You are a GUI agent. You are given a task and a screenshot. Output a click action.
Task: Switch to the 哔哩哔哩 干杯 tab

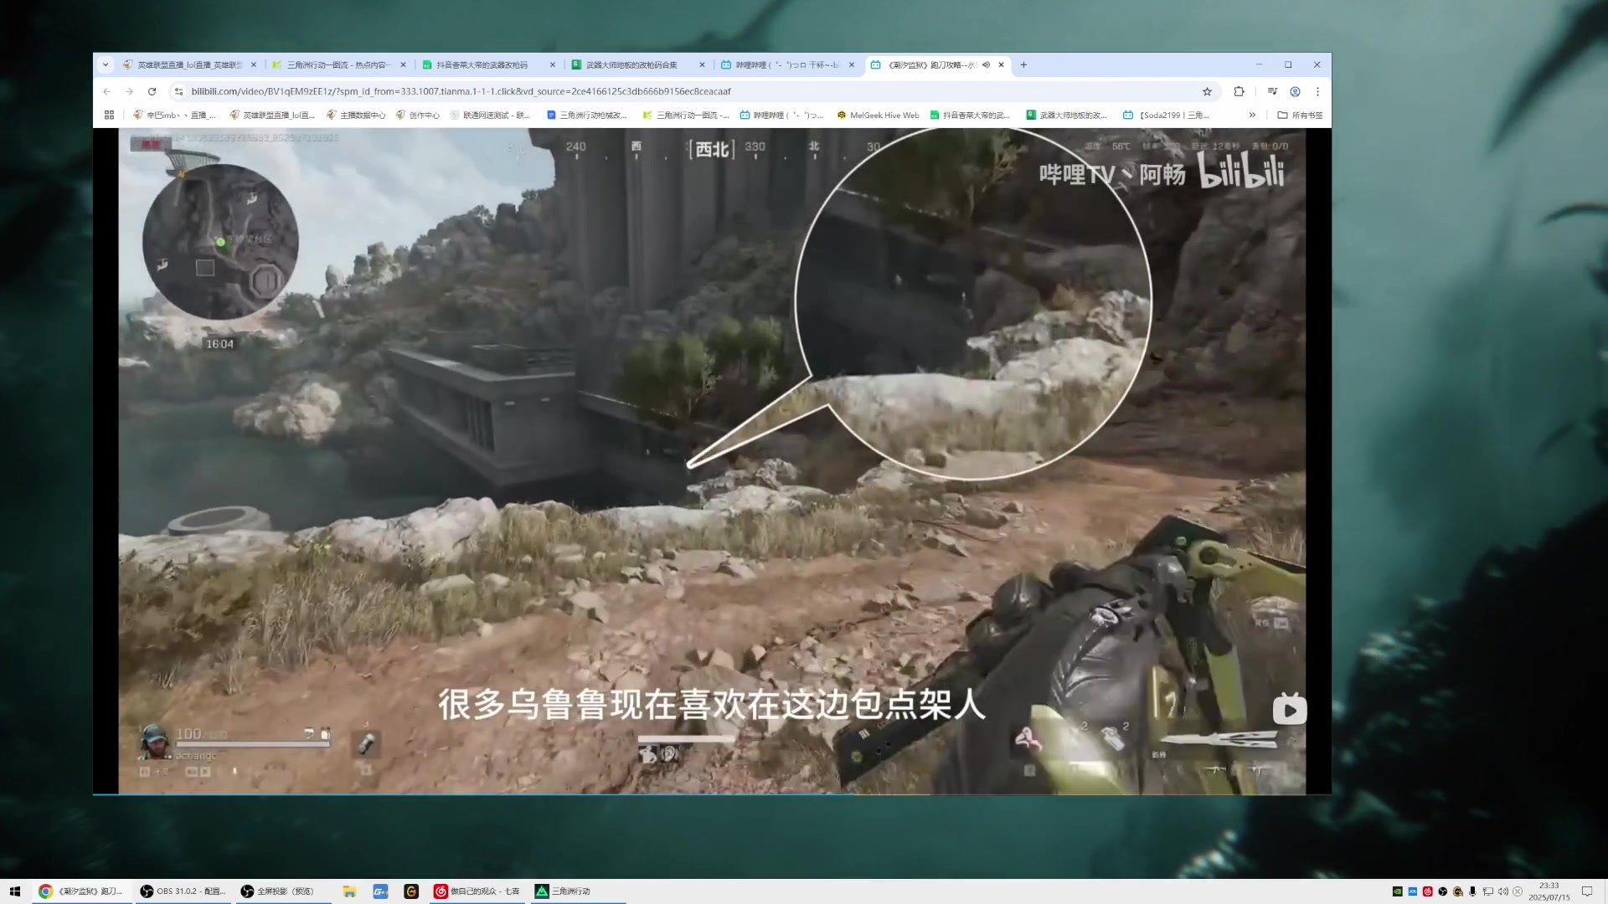[x=787, y=64]
